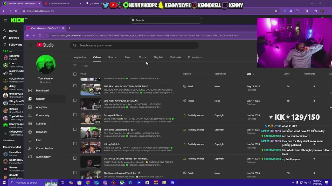Reload the YouTube Studio page
The width and height of the screenshot is (332, 186).
pos(40,35)
